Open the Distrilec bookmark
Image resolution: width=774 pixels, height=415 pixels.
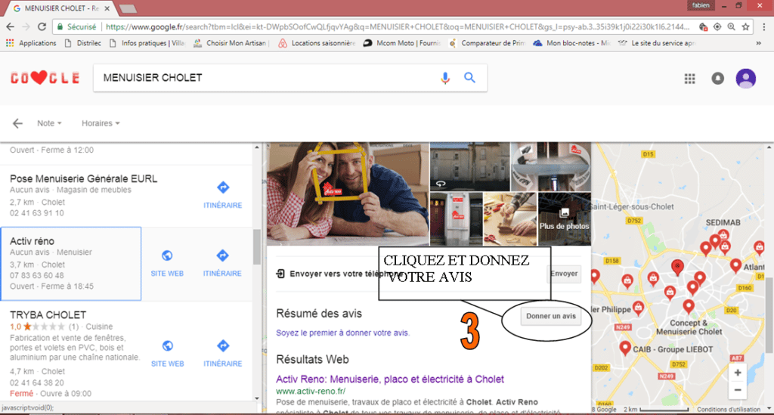[83, 43]
